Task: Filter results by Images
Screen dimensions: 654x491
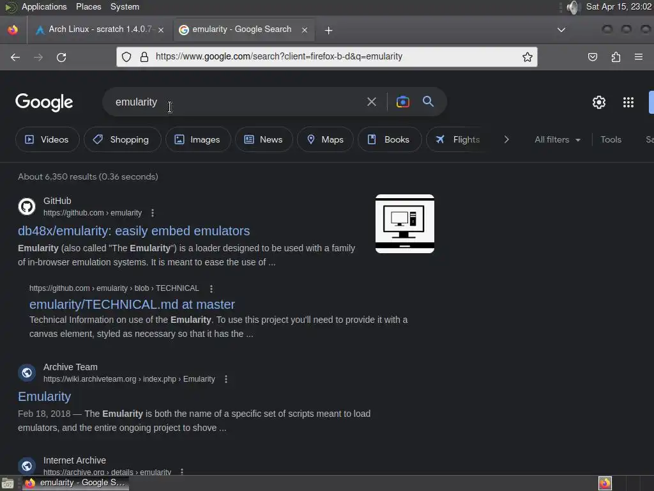Action: pos(198,139)
